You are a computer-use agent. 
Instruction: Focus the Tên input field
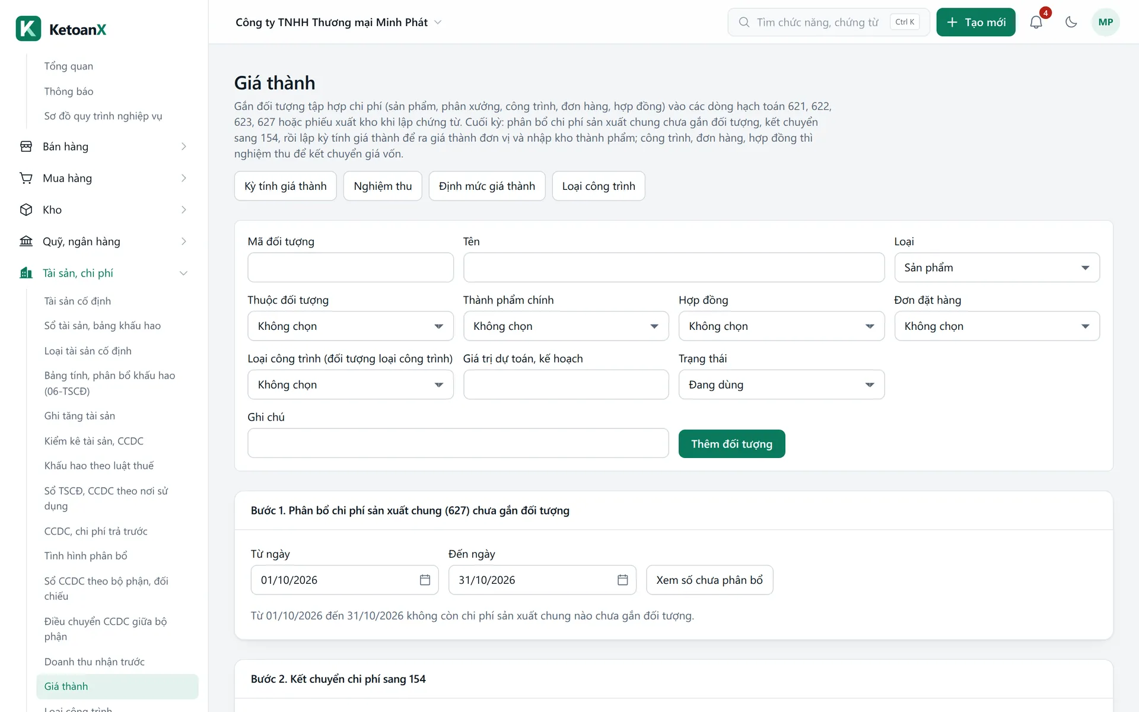[674, 268]
